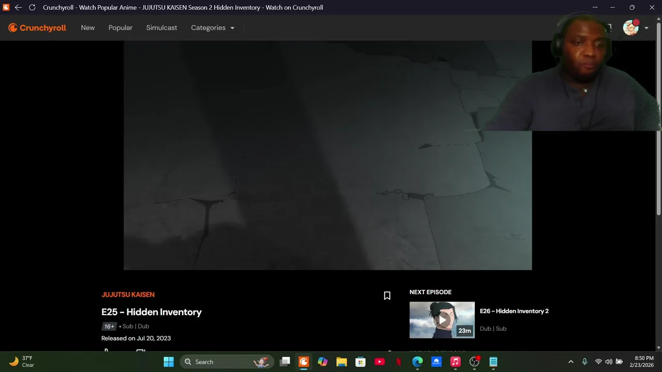Viewport: 662px width, 372px height.
Task: Open the Windows Start menu
Action: pyautogui.click(x=169, y=362)
